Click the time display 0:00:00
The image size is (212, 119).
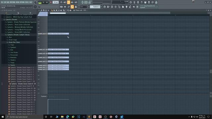point(86,2)
